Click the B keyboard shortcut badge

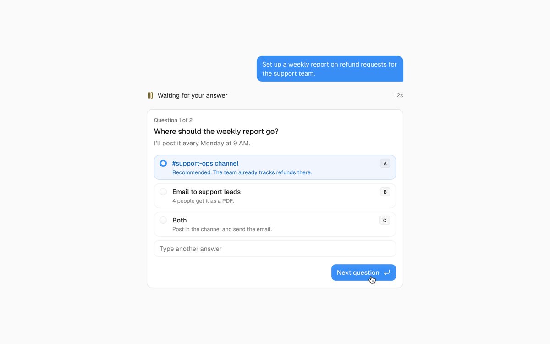385,192
